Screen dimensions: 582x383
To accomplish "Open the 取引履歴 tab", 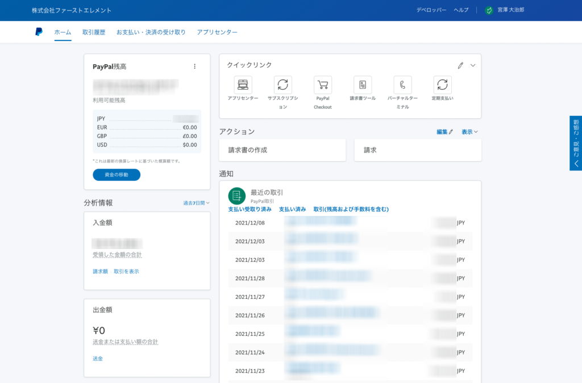I will pos(94,32).
